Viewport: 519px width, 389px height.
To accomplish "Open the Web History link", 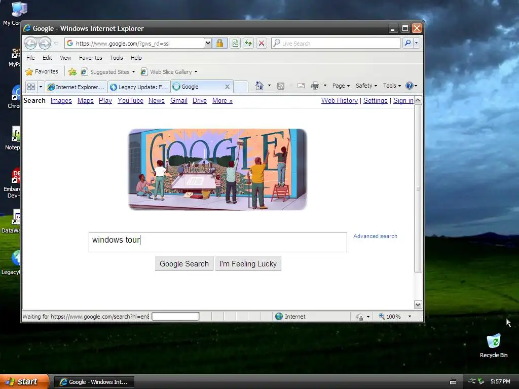I will (x=339, y=101).
